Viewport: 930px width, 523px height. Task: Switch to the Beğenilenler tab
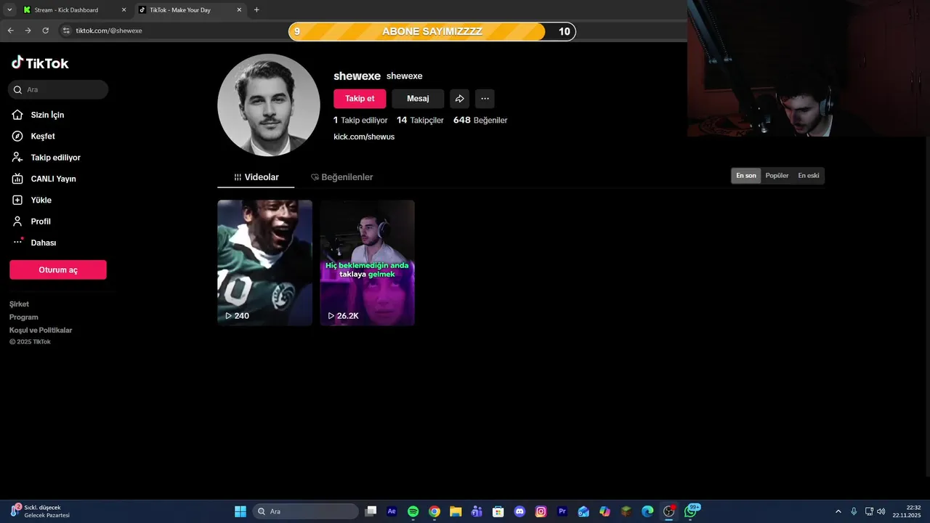[x=341, y=177]
